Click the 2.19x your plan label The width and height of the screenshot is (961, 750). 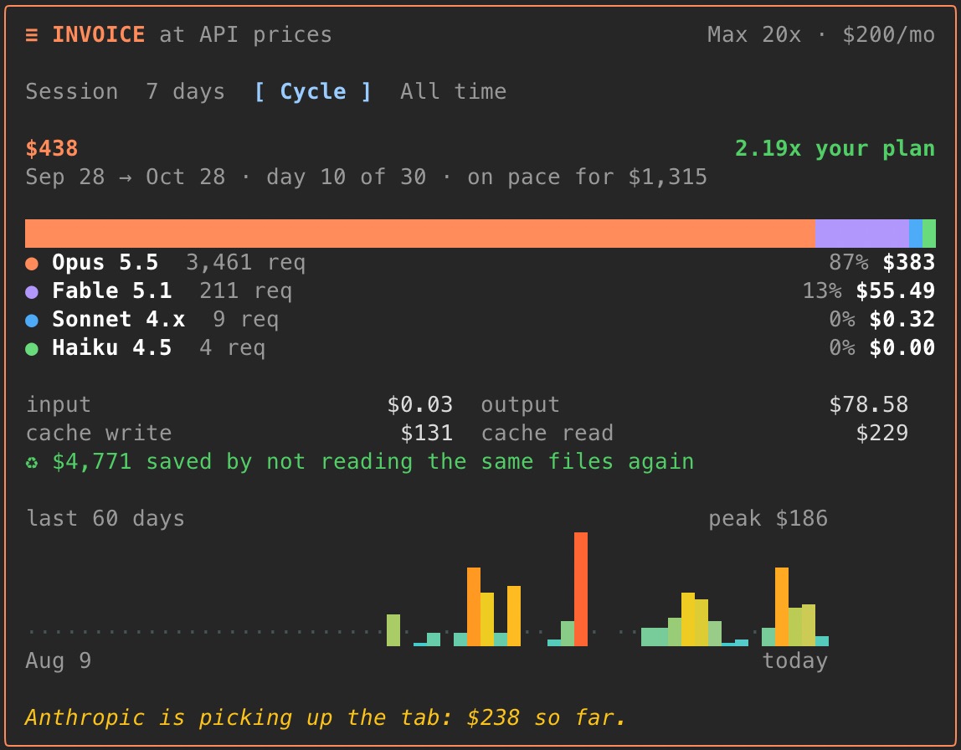(835, 148)
